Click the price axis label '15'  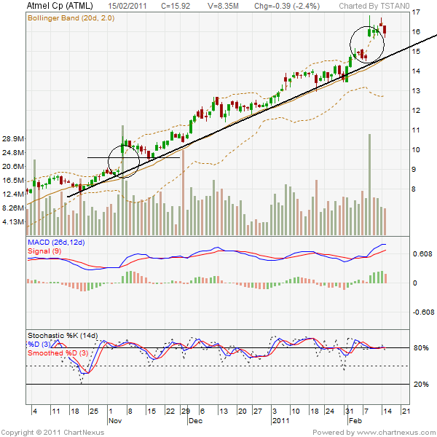(416, 52)
